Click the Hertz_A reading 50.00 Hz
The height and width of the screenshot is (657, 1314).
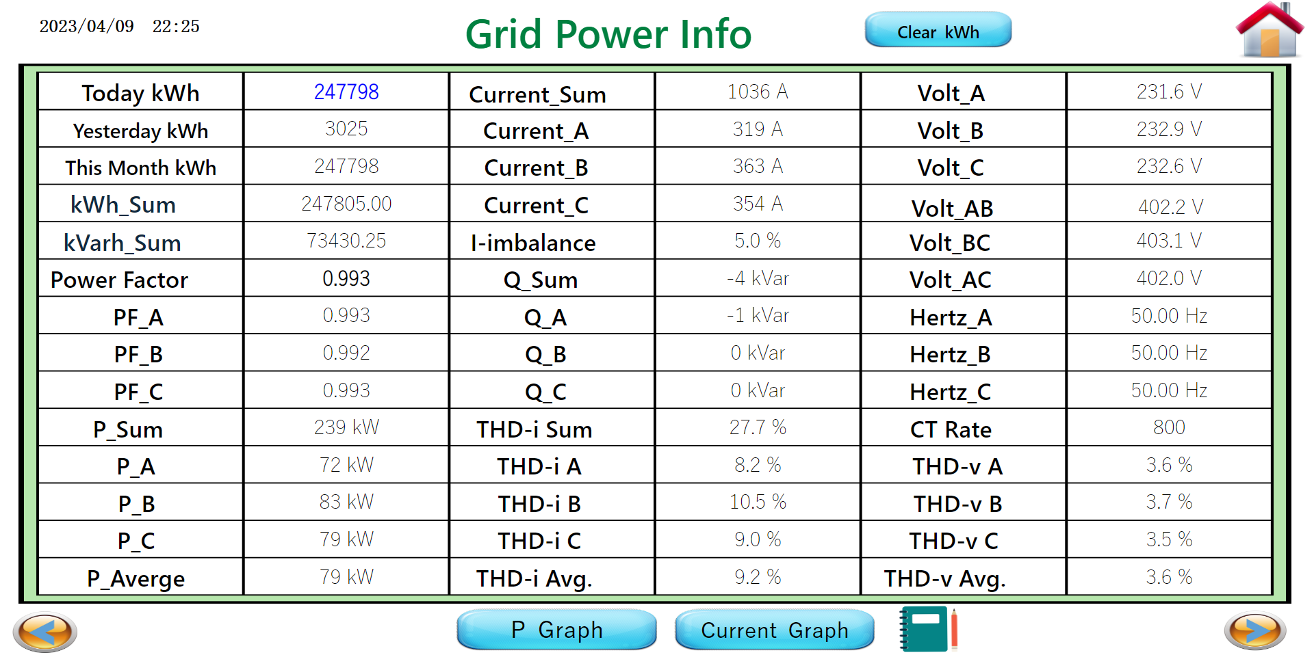(1168, 315)
